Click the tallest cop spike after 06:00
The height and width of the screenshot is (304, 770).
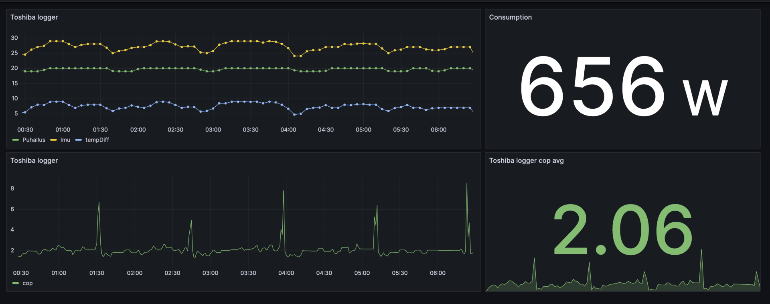point(467,184)
